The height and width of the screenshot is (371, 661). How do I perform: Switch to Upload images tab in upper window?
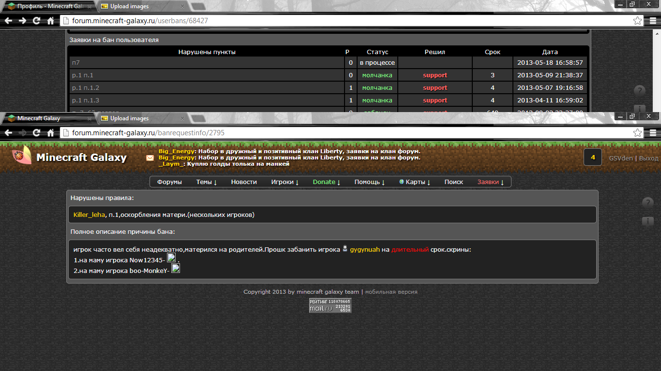[140, 7]
